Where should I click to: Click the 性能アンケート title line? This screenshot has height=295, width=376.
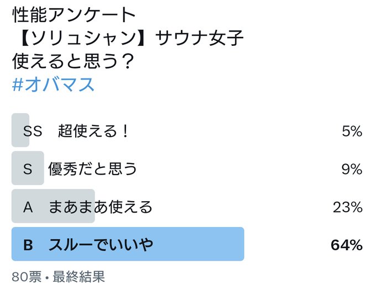pos(74,15)
